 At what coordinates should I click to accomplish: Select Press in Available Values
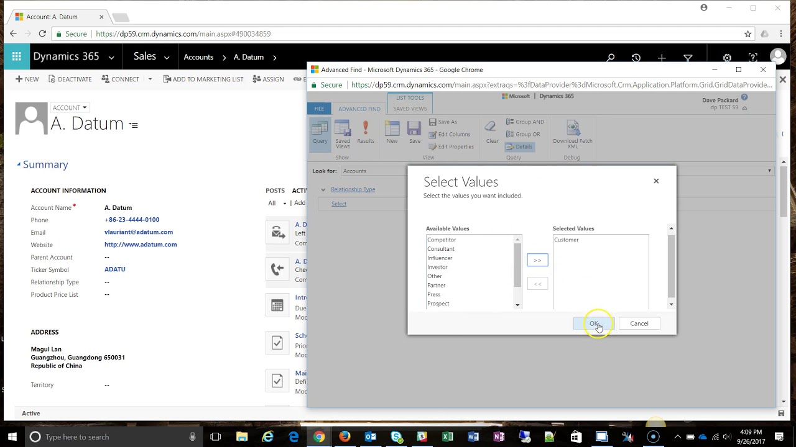(x=433, y=294)
